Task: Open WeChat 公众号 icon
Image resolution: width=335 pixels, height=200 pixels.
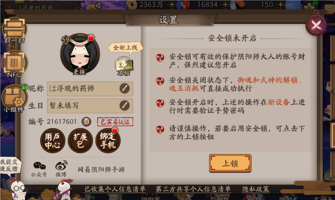Action: point(39,169)
